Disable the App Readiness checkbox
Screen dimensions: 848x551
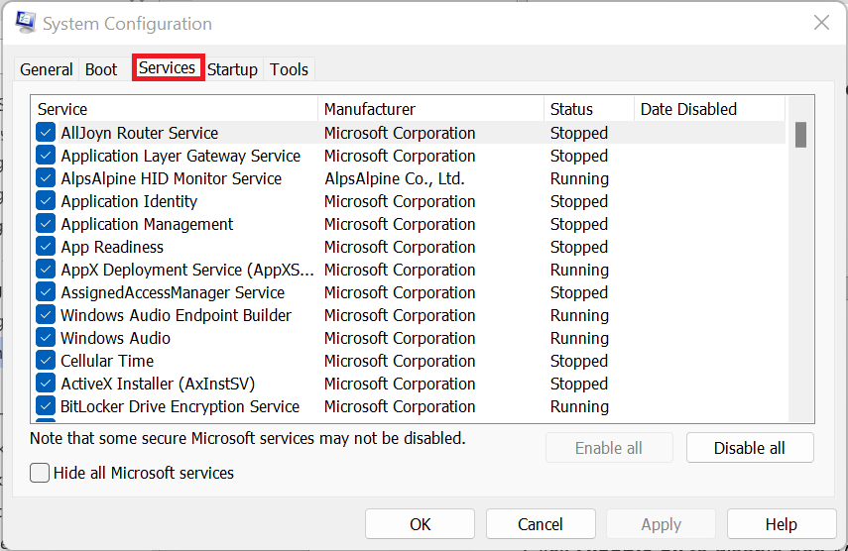(x=46, y=247)
